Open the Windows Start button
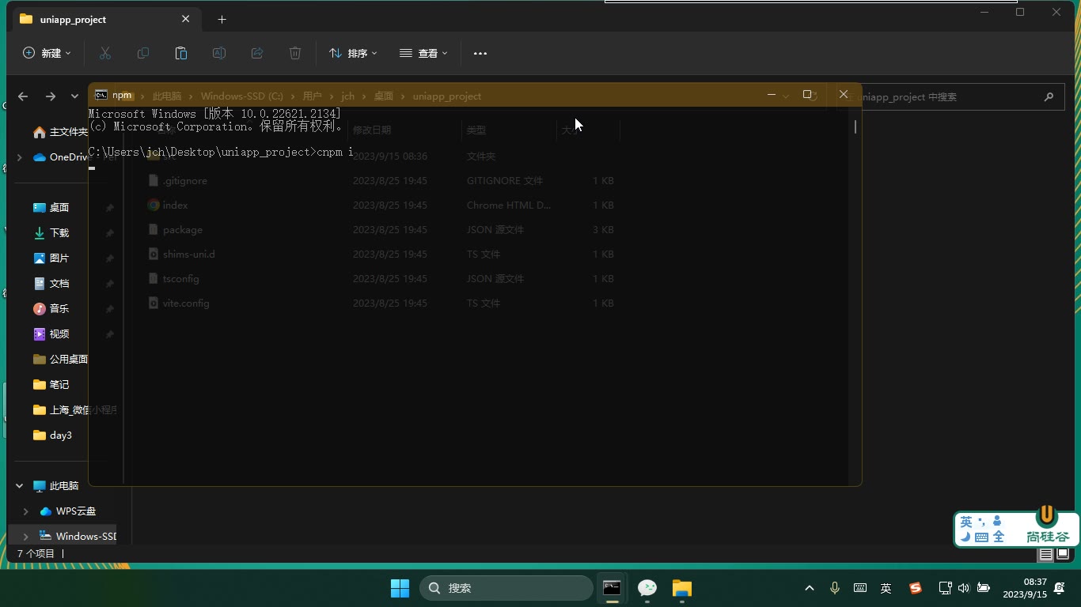Image resolution: width=1081 pixels, height=607 pixels. point(400,588)
